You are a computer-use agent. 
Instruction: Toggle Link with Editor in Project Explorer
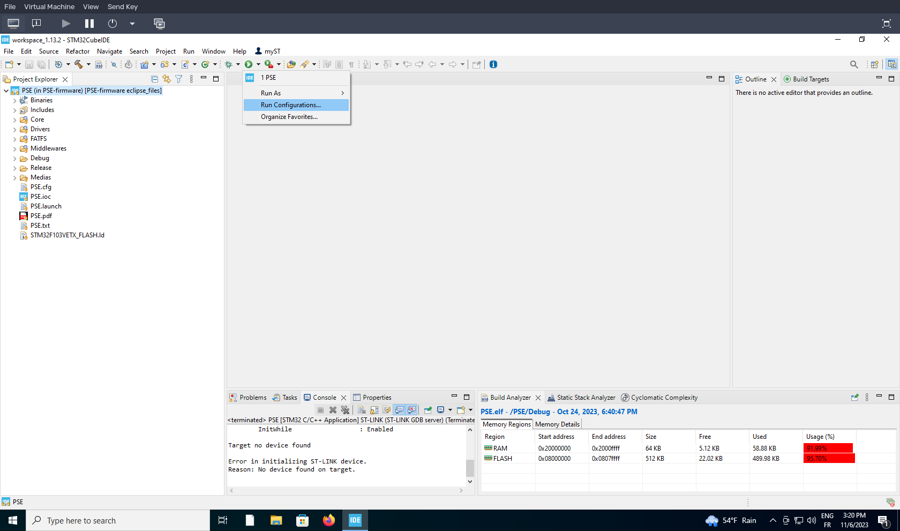(167, 79)
